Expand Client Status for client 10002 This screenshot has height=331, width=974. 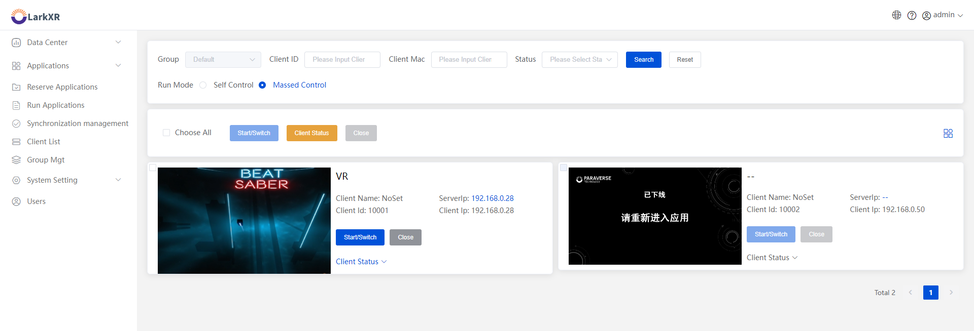pos(772,258)
